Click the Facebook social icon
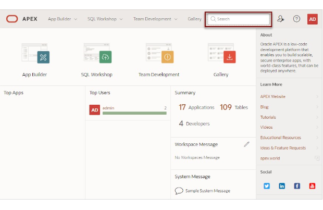Image resolution: width=323 pixels, height=210 pixels. [297, 186]
